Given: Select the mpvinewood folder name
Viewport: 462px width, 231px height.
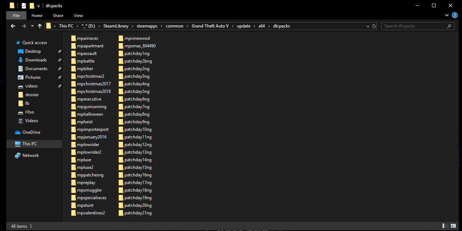Looking at the screenshot, I should (x=137, y=38).
